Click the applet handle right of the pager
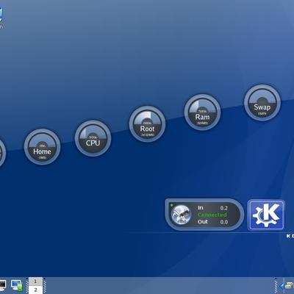 (44, 286)
